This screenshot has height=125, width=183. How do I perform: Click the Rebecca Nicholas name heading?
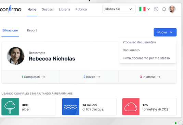pos(52,59)
